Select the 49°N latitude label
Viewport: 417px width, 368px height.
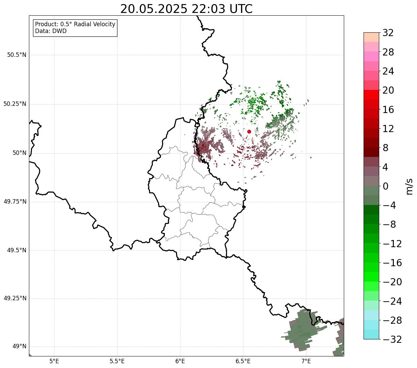(x=19, y=347)
